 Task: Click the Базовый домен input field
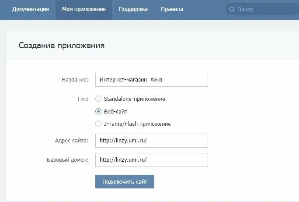coord(152,160)
